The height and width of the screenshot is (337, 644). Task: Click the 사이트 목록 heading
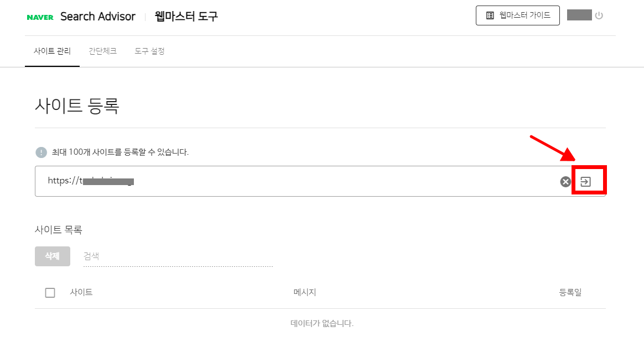pyautogui.click(x=59, y=230)
